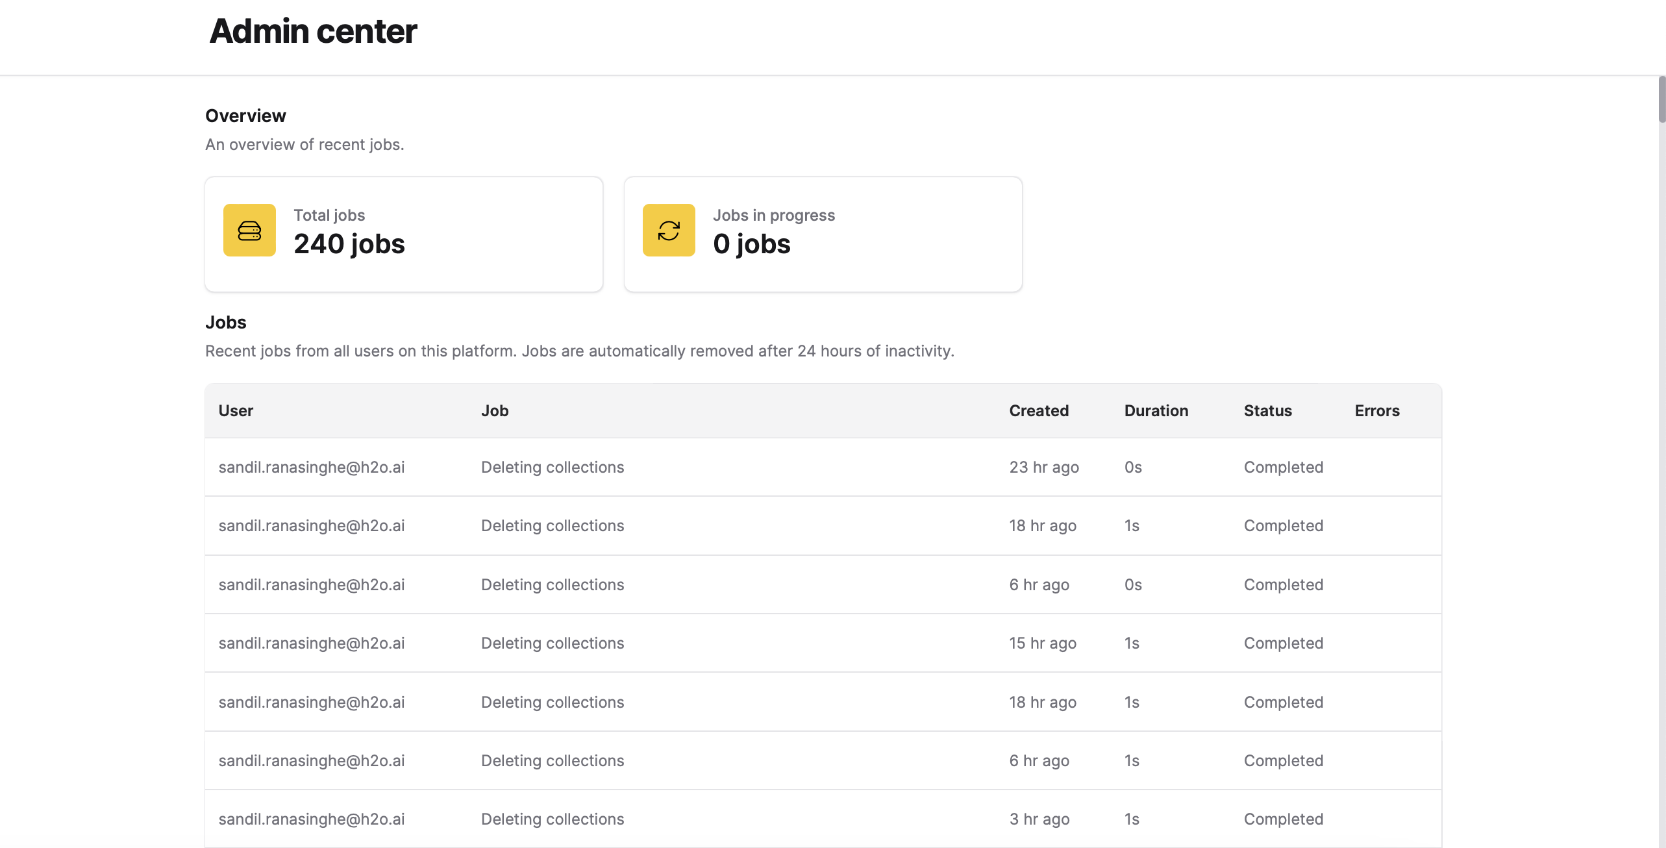Click the '15 hr ago' created cell

point(1043,643)
